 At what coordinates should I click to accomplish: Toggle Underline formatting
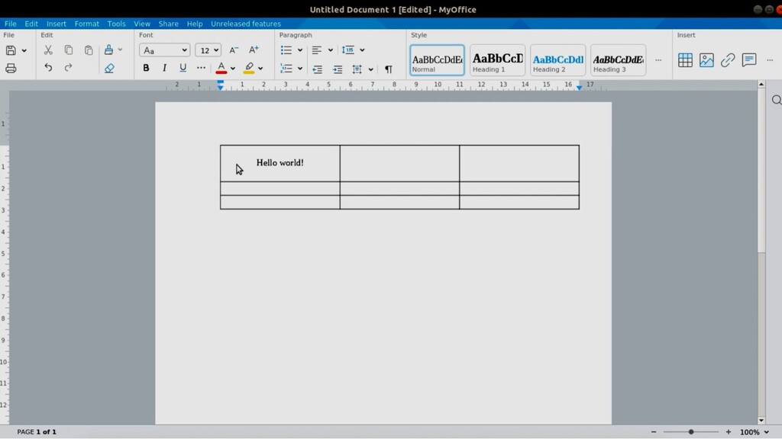183,68
